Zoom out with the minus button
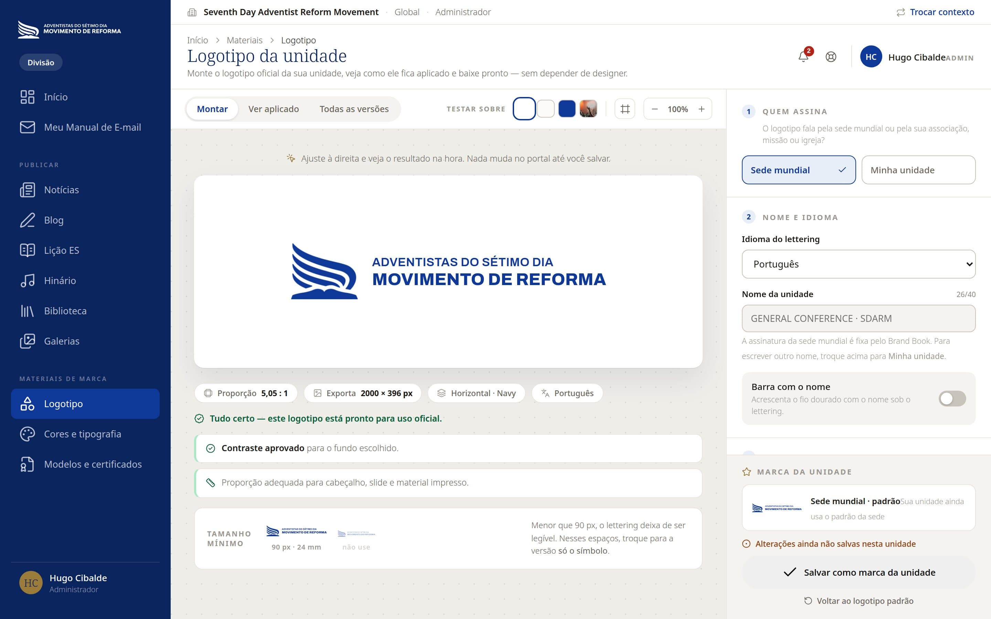Viewport: 991px width, 619px height. tap(655, 109)
